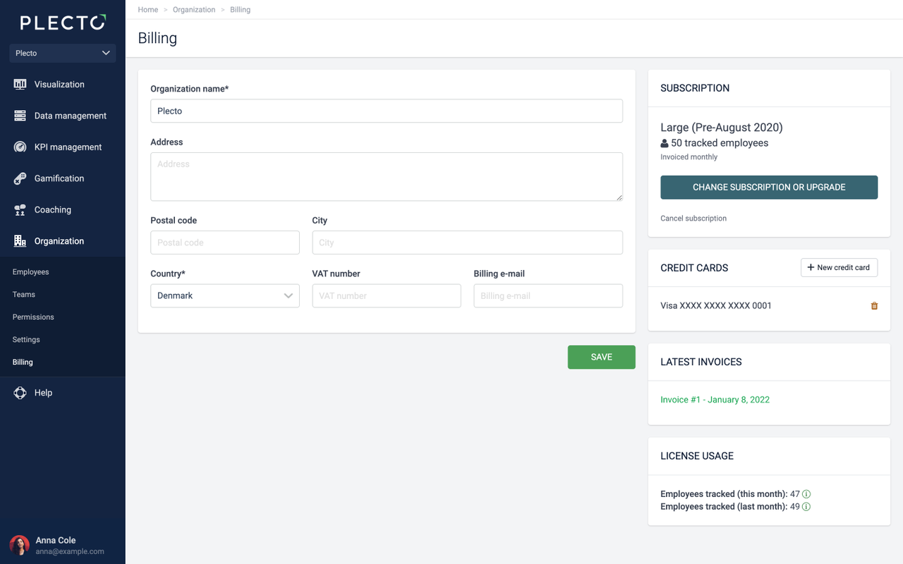Expand the Country dropdown showing Denmark
Screen dimensions: 903x564
point(224,296)
